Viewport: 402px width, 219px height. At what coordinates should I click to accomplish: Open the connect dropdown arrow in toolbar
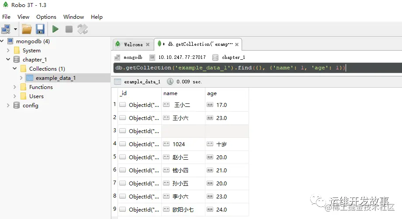click(x=15, y=29)
